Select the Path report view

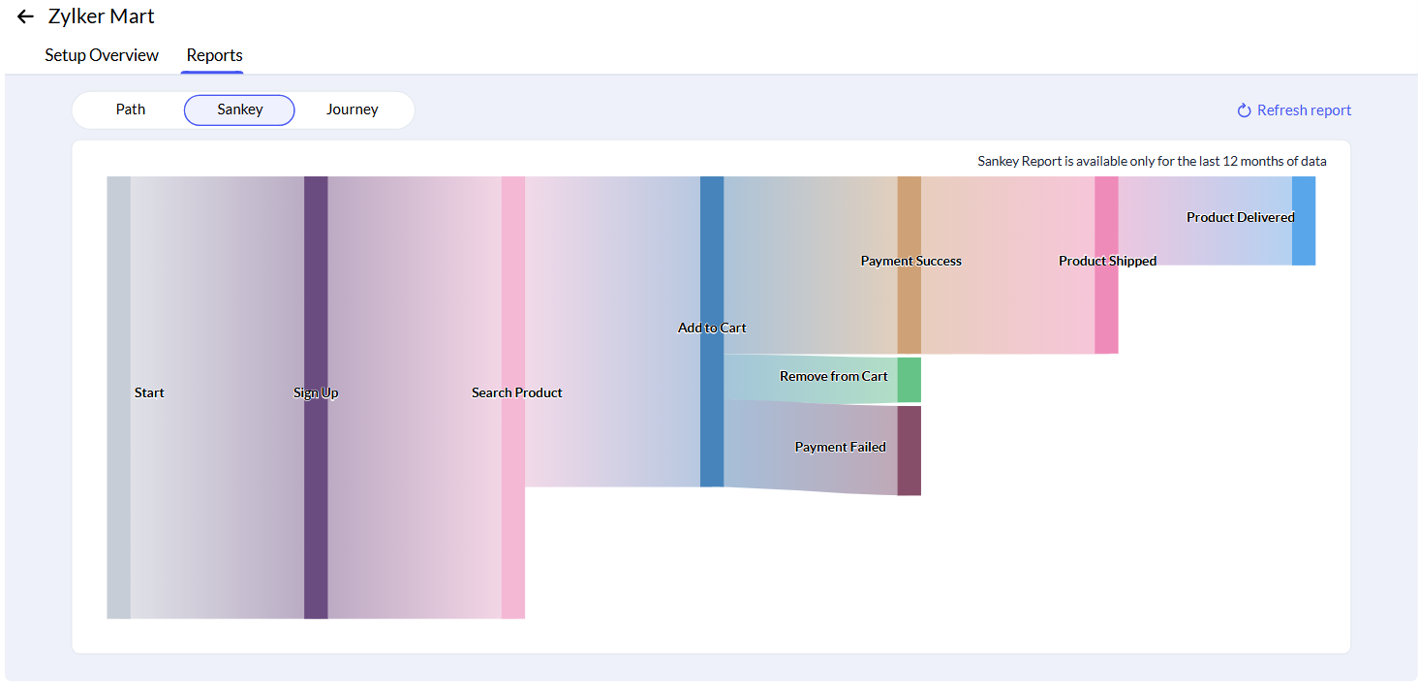(131, 109)
